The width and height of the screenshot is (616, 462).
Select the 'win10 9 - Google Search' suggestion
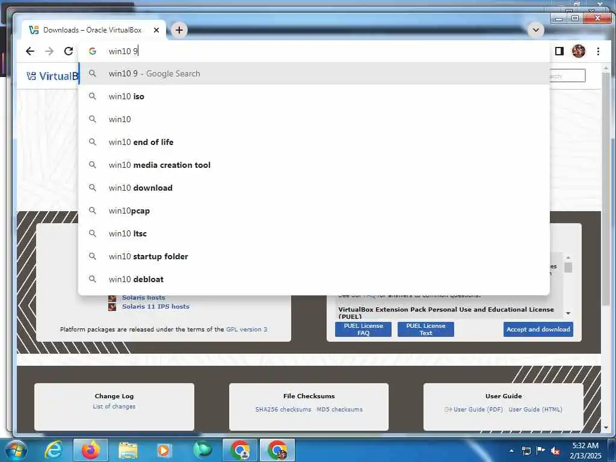click(314, 73)
